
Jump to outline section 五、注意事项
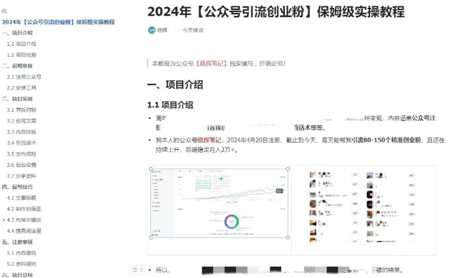tap(17, 241)
